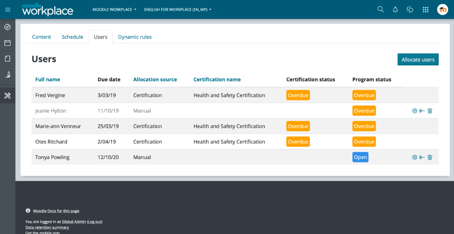Select the Users tab

point(101,37)
